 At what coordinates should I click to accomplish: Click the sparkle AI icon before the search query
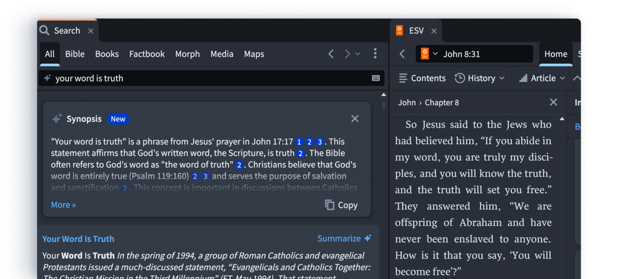click(47, 78)
